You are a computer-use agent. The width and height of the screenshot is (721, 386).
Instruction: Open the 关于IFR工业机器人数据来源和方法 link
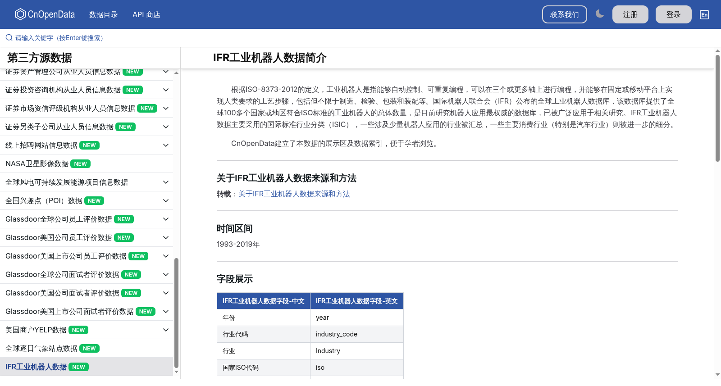pos(294,194)
